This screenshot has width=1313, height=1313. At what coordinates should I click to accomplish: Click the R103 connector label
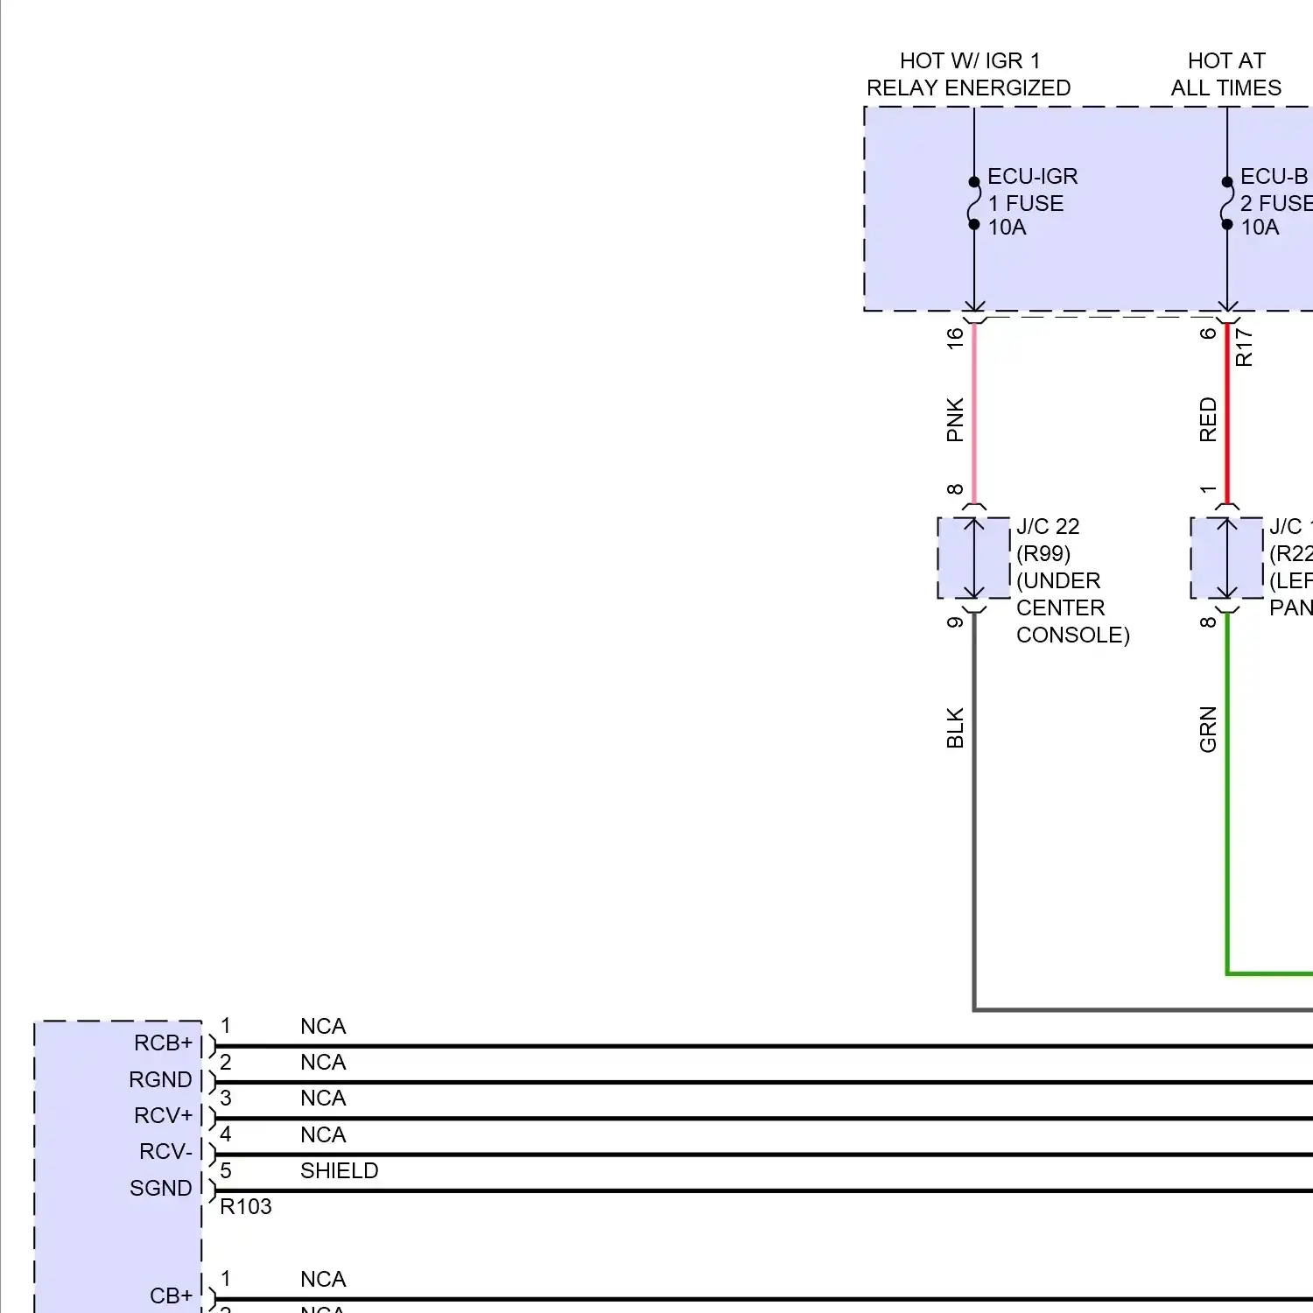(246, 1207)
